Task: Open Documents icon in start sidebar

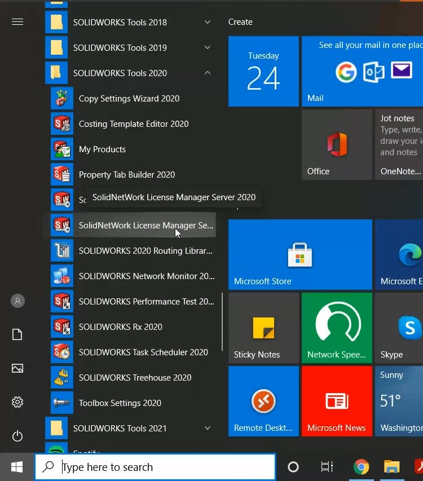Action: pos(17,334)
